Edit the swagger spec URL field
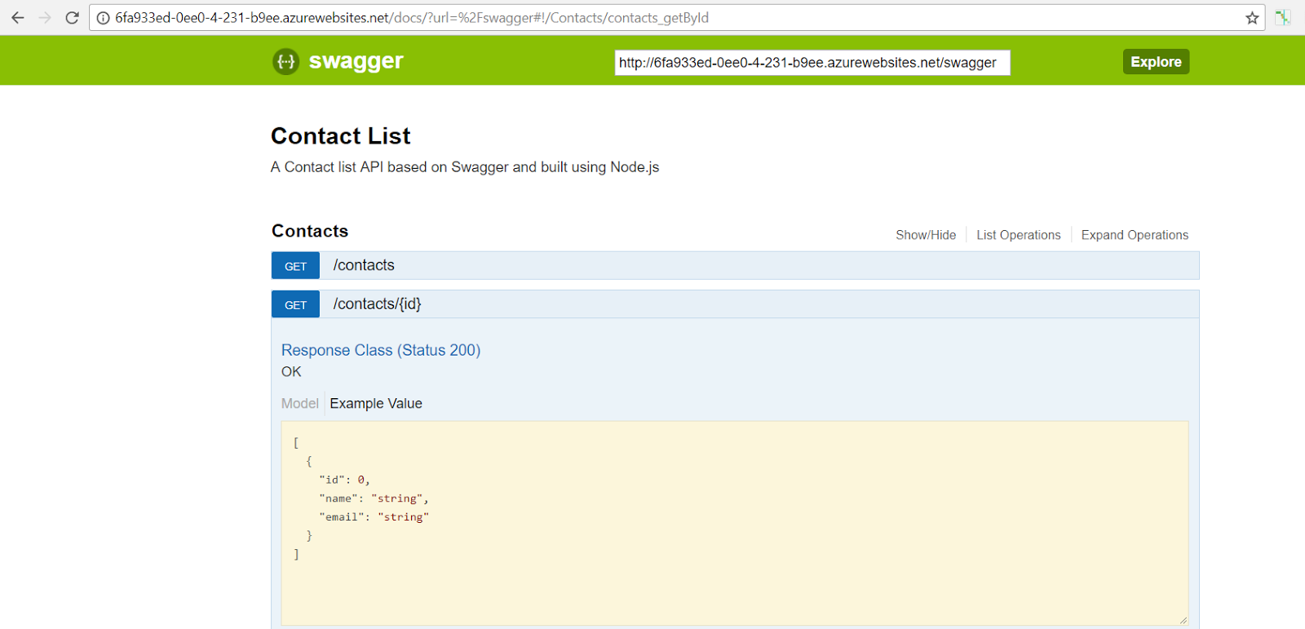 pos(812,63)
